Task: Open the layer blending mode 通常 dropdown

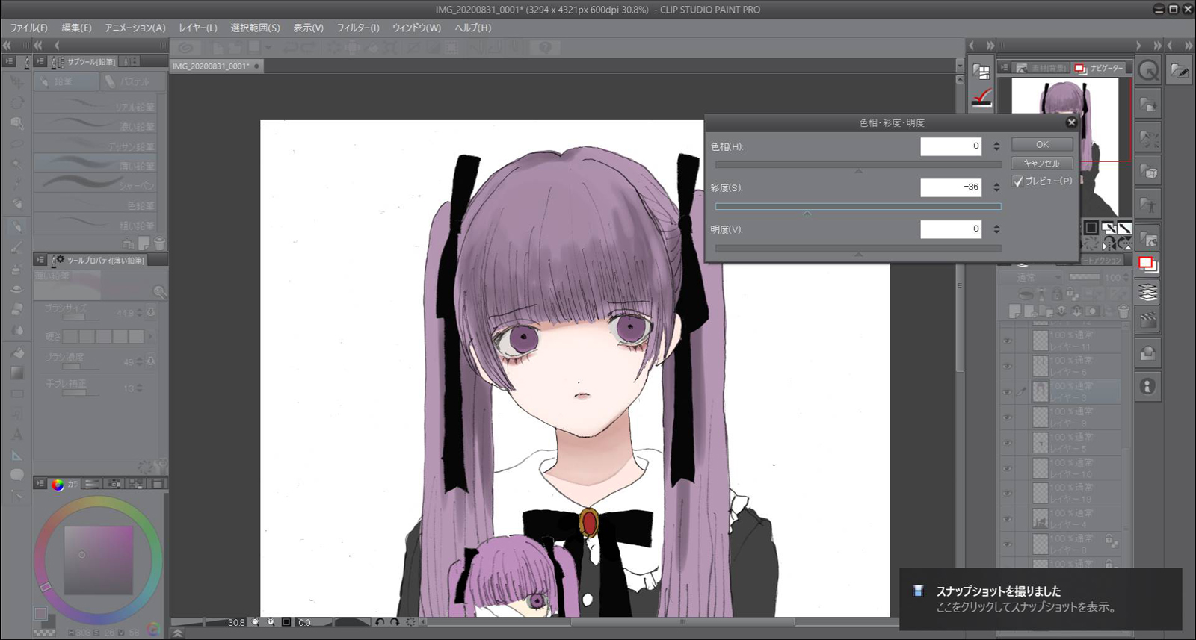Action: (1038, 278)
